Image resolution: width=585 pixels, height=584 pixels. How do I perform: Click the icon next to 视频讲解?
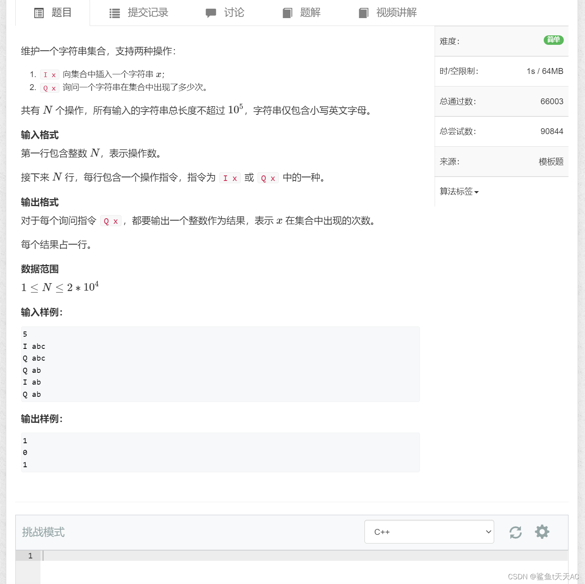point(363,13)
